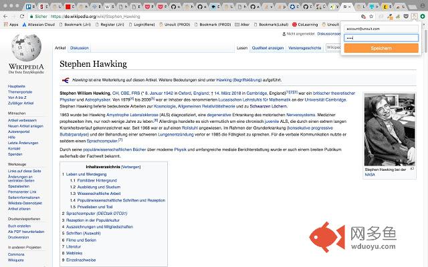
Task: Click the orange Speichern button
Action: pos(381,48)
